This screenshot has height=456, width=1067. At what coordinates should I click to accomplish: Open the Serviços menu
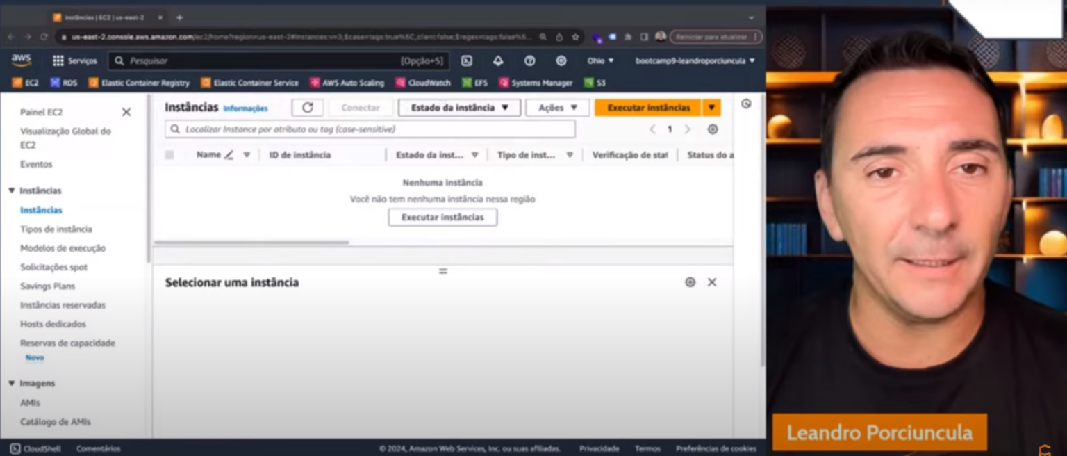76,61
